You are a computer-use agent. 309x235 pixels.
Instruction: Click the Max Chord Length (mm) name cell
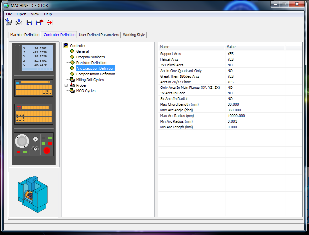(179, 104)
